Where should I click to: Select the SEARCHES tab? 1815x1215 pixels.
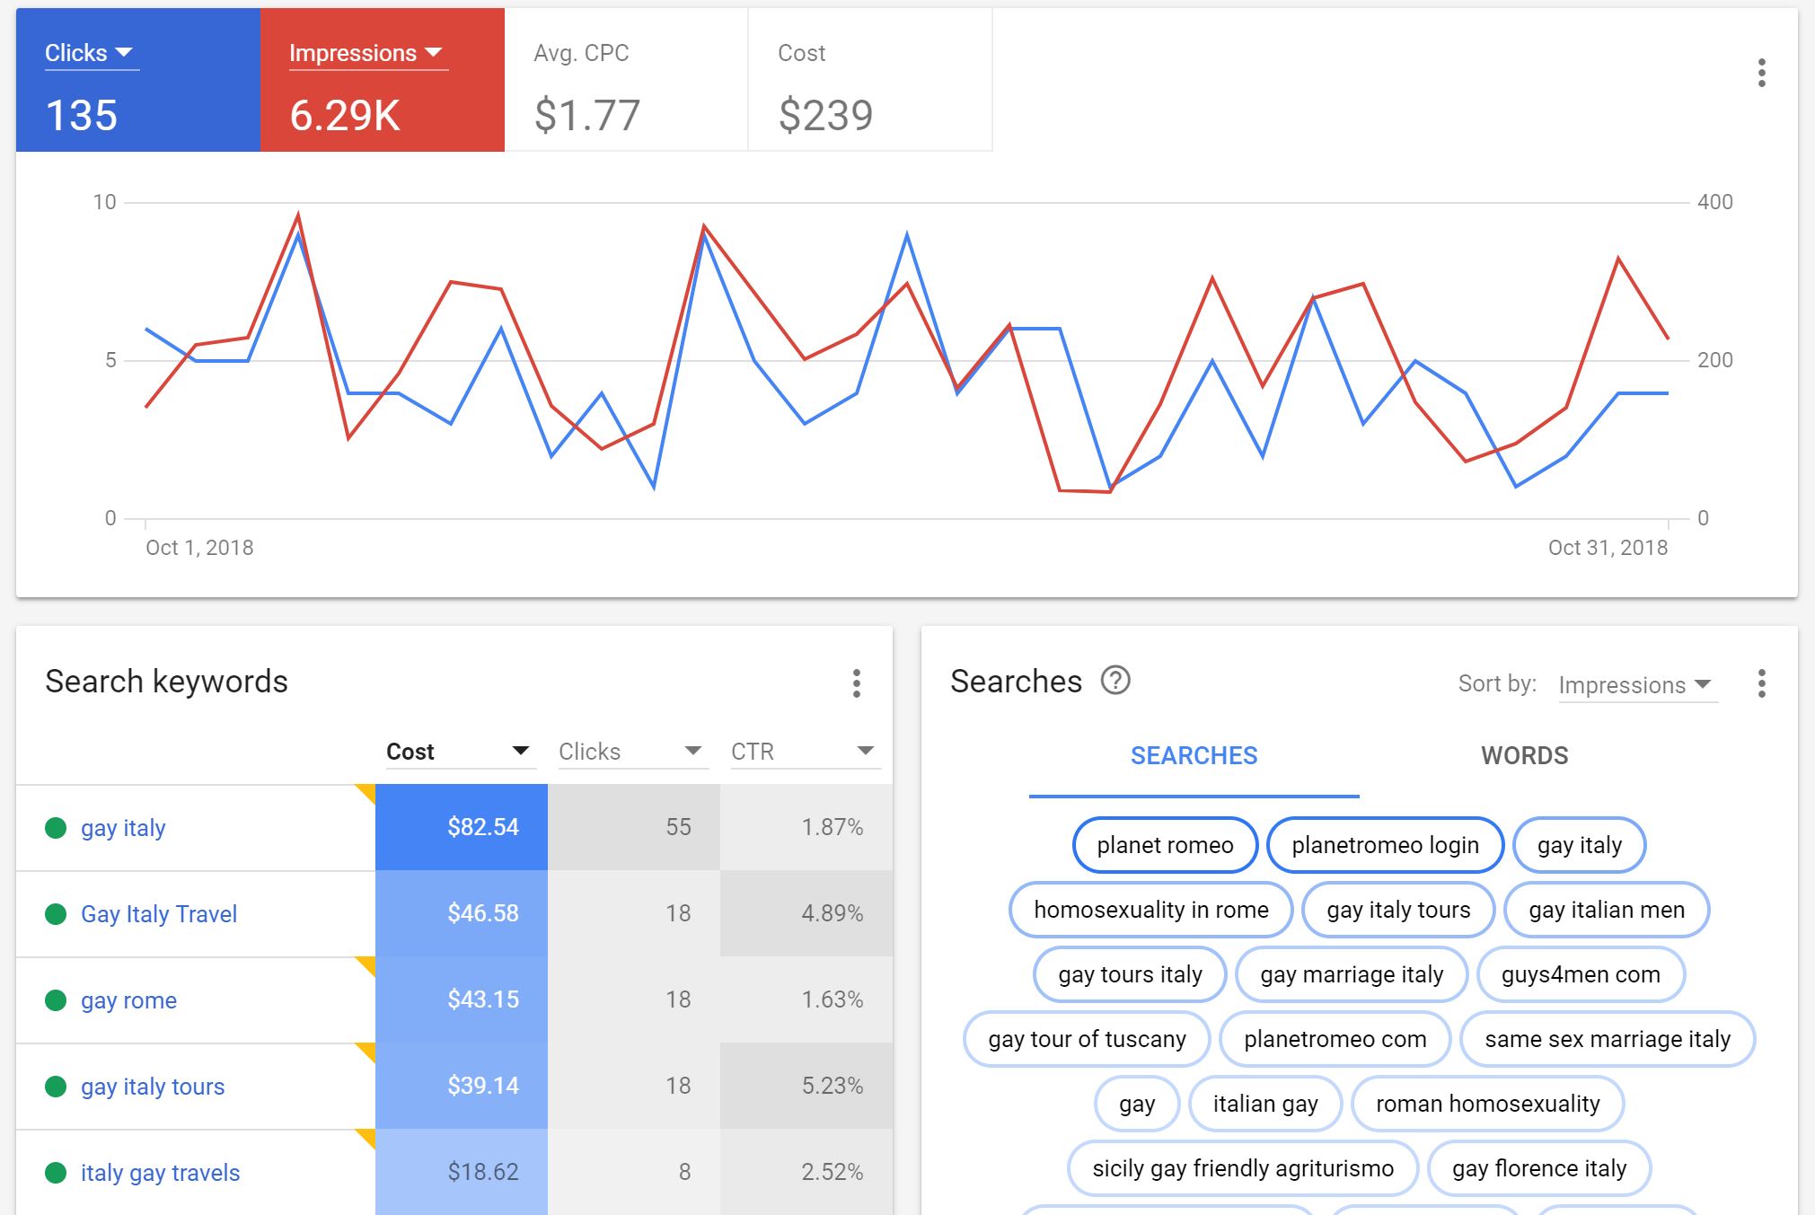click(x=1194, y=756)
